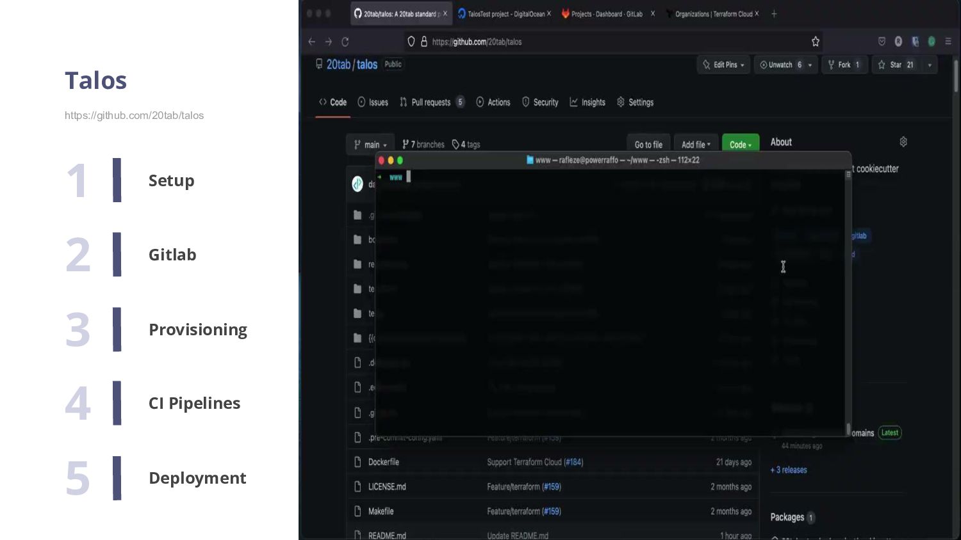Close the 20tab/talos browser tab
The height and width of the screenshot is (540, 961).
[x=445, y=13]
